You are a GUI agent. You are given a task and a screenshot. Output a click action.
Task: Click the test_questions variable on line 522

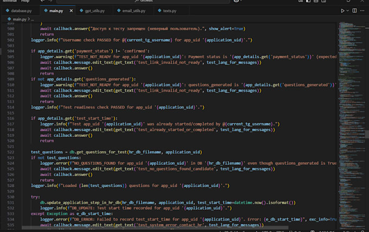pos(48,152)
